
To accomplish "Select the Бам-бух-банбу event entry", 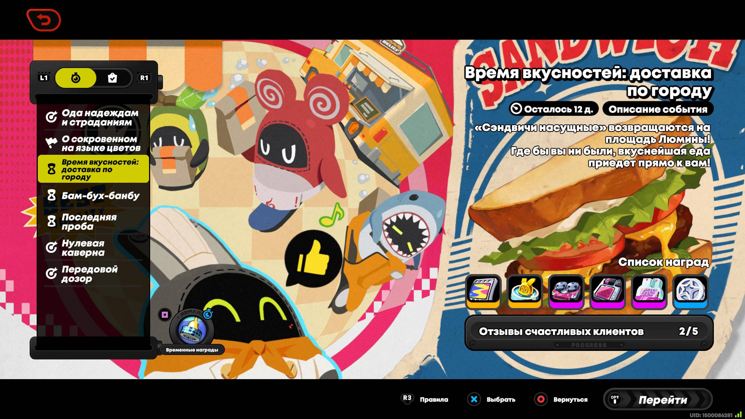I will [93, 196].
